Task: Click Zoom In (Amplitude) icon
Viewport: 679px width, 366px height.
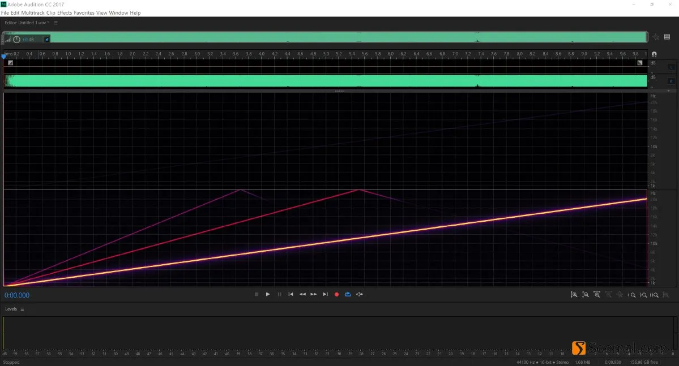Action: click(574, 295)
